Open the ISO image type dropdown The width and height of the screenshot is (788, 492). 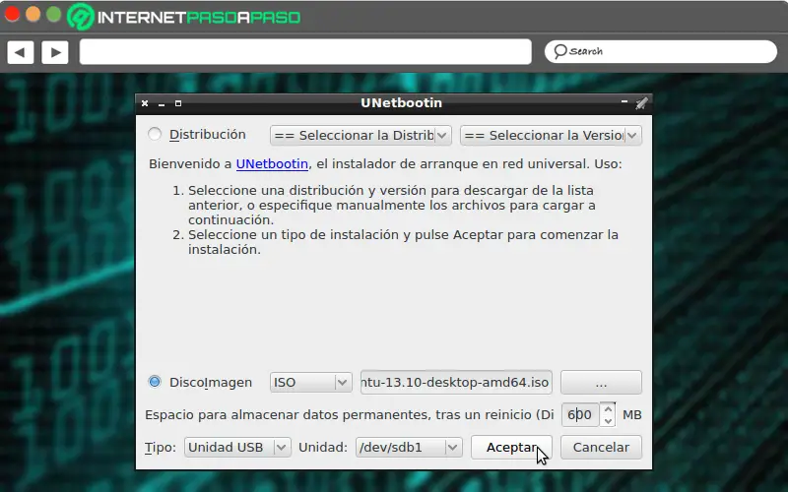click(310, 383)
